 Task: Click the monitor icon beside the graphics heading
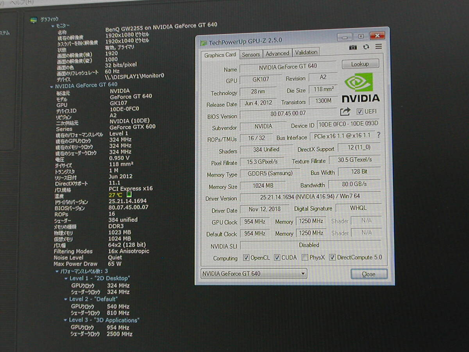click(x=34, y=19)
